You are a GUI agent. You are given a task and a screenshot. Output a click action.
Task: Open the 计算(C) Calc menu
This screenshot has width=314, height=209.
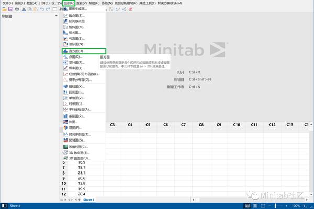44,3
